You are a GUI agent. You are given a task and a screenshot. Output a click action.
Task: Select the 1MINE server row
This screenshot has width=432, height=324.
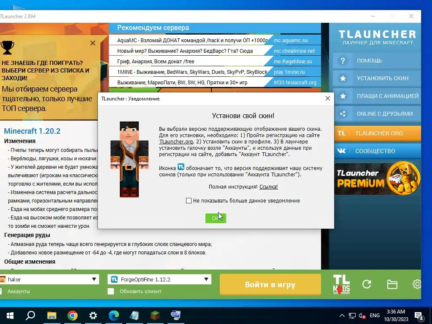coord(215,72)
